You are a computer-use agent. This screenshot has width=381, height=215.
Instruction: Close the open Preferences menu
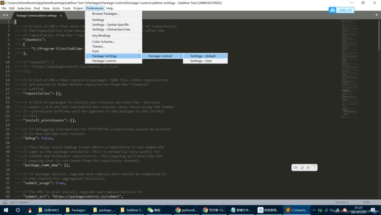[95, 8]
